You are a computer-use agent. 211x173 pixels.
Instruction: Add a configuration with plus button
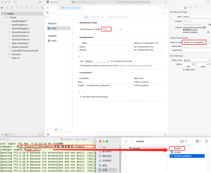[79, 56]
